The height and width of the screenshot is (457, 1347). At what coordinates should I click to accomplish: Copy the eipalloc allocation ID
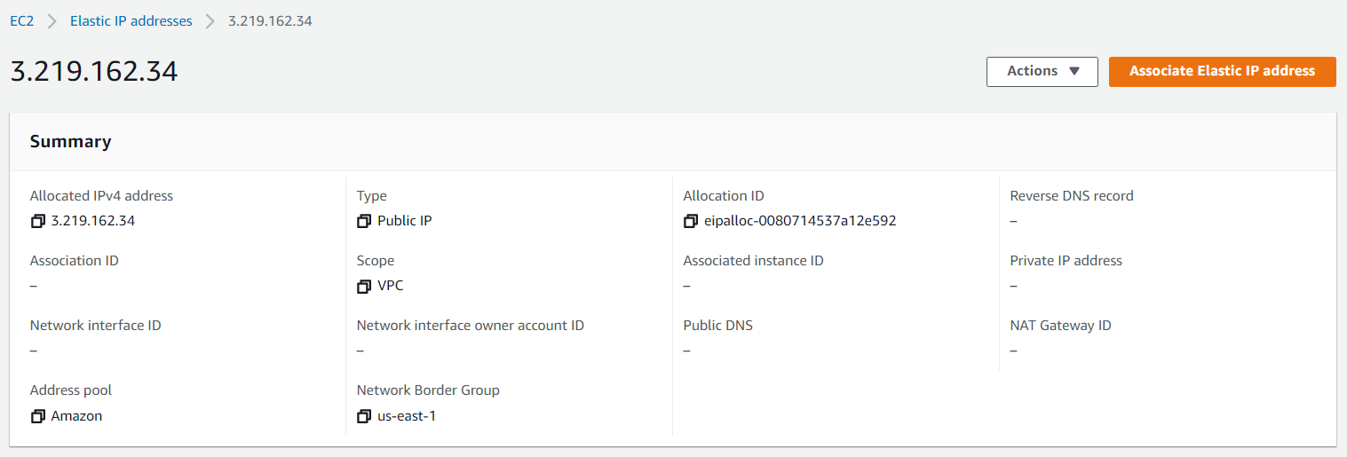(691, 221)
